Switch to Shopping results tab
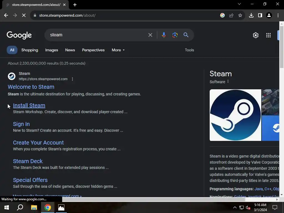This screenshot has width=284, height=213. click(x=30, y=50)
